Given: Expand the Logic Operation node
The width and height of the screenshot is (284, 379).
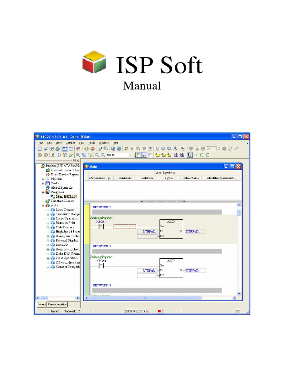Looking at the screenshot, I should pyautogui.click(x=48, y=218).
